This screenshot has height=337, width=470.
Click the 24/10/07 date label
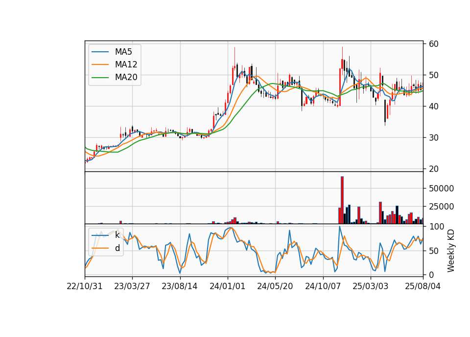pos(323,286)
